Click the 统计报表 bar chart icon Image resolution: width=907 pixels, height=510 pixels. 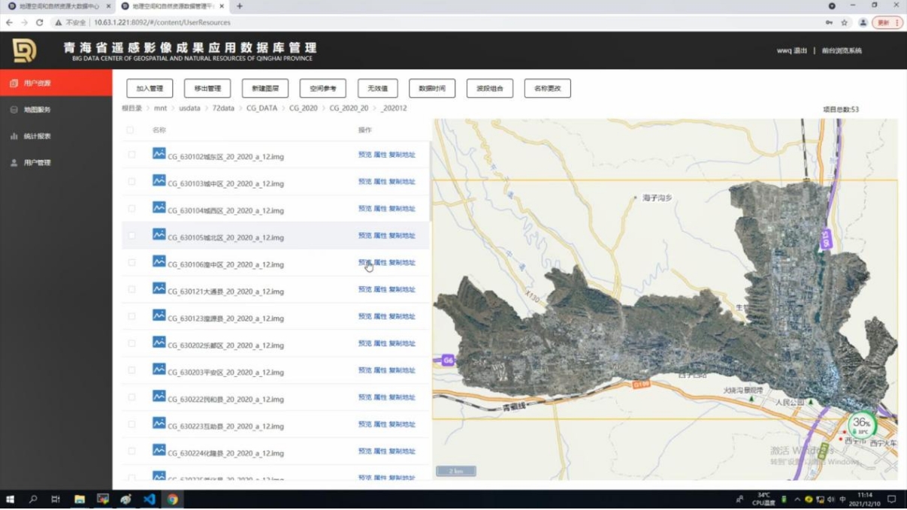pyautogui.click(x=14, y=136)
